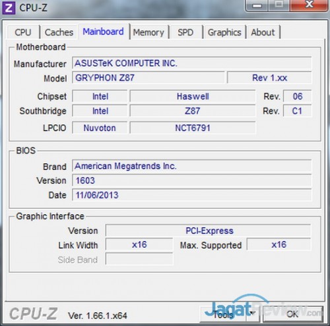
Task: Close the CPU-Z window
Action: (309, 5)
